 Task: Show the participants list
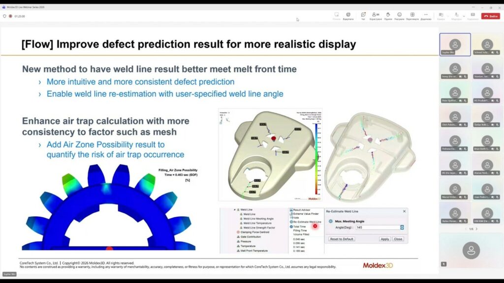coord(376,16)
